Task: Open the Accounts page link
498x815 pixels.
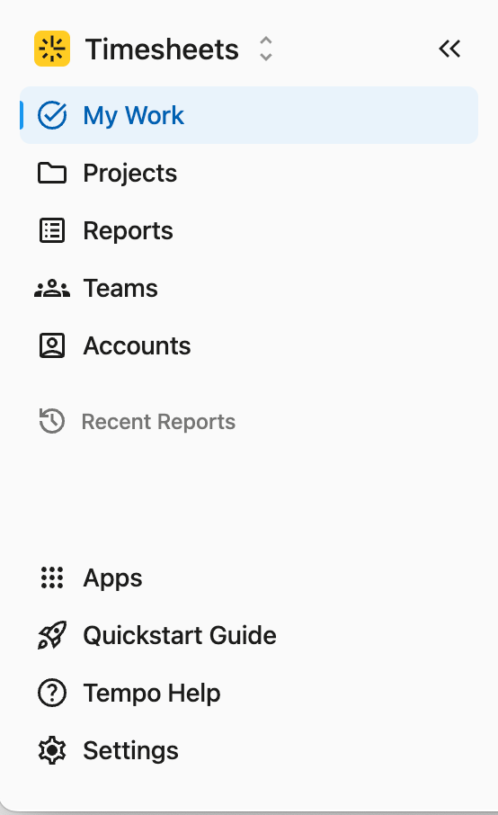Action: 138,345
